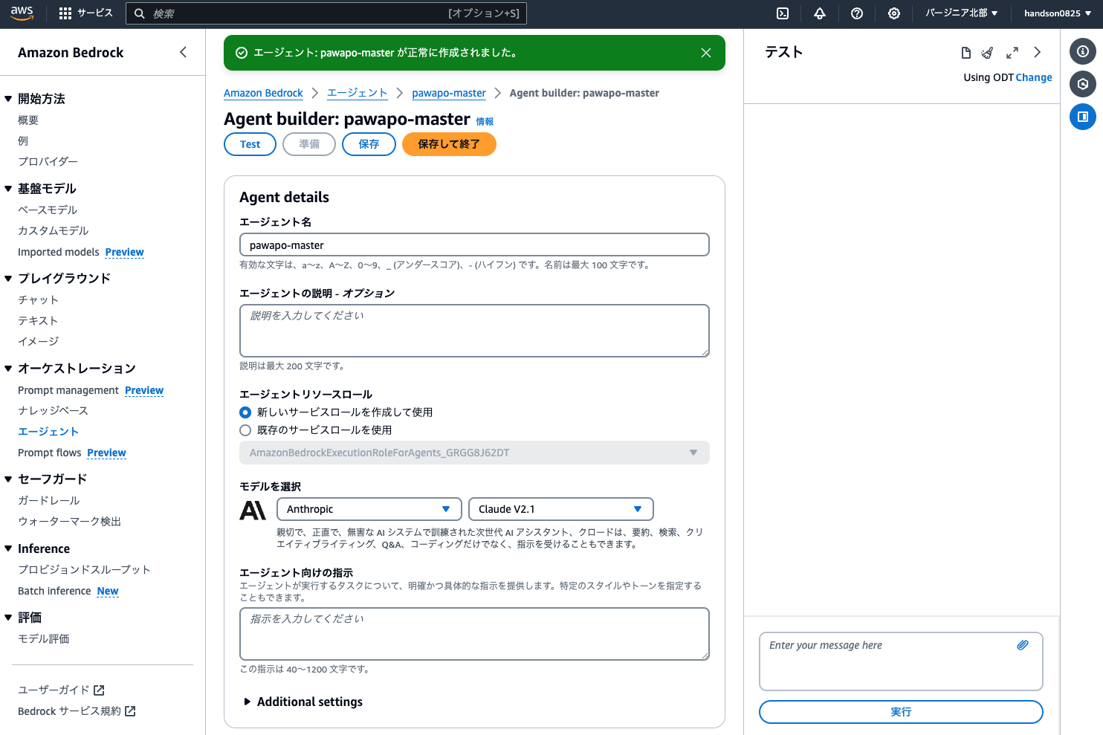Focus the エージェントの説明 text area
Image resolution: width=1103 pixels, height=735 pixels.
click(x=474, y=331)
